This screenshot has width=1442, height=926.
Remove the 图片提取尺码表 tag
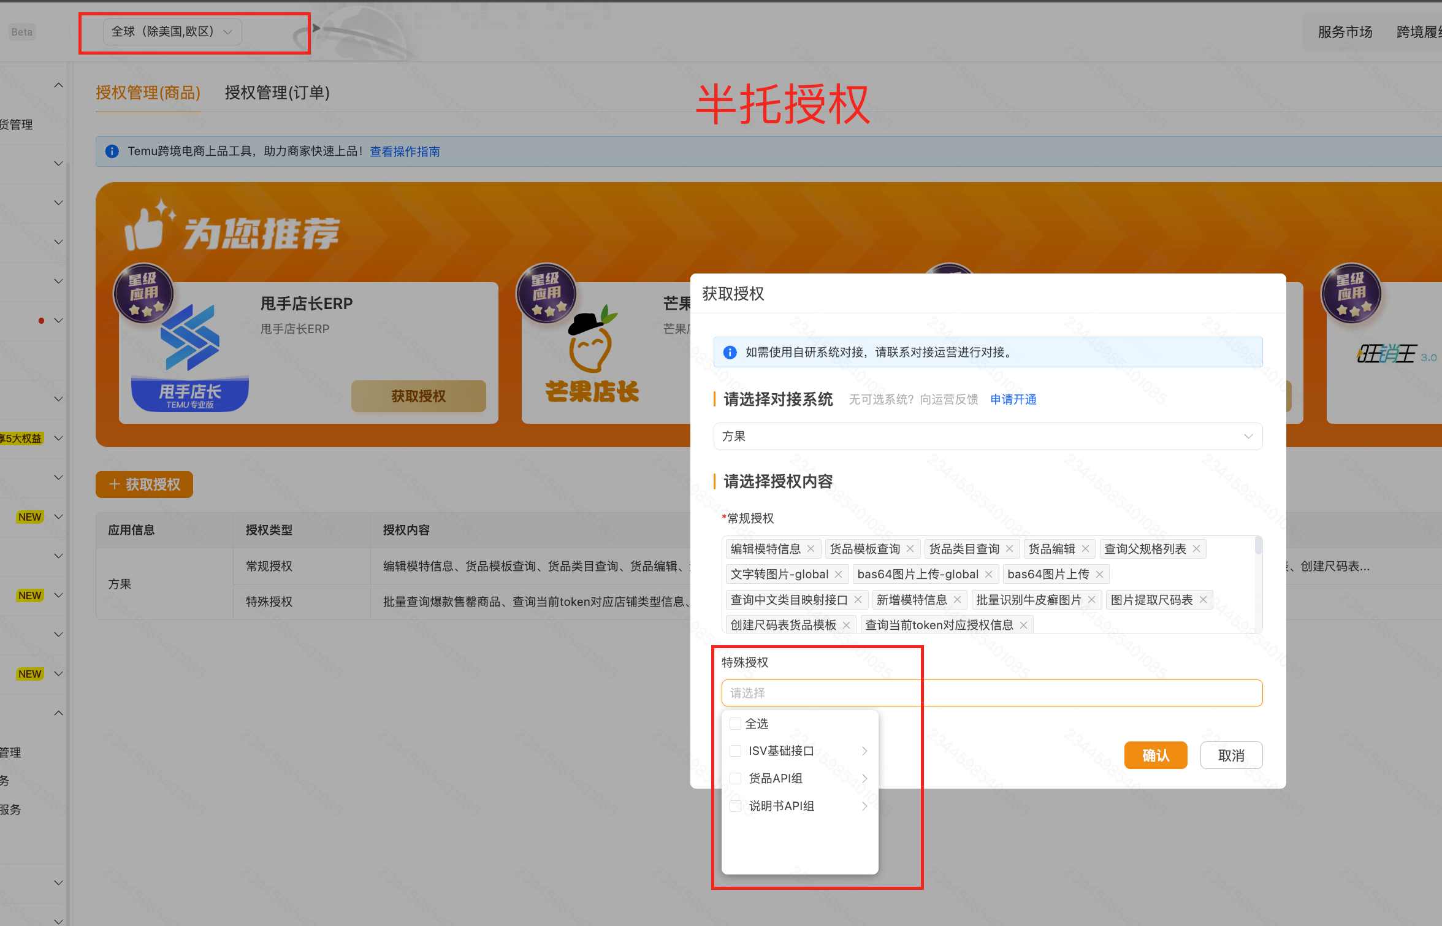[1203, 600]
